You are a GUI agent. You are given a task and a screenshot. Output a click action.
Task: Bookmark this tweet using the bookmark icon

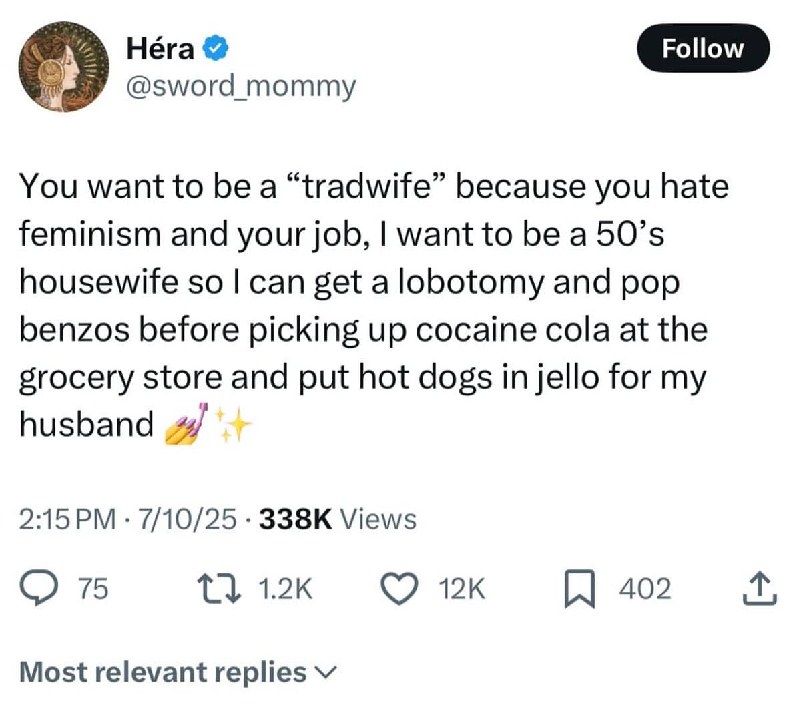pos(574,590)
